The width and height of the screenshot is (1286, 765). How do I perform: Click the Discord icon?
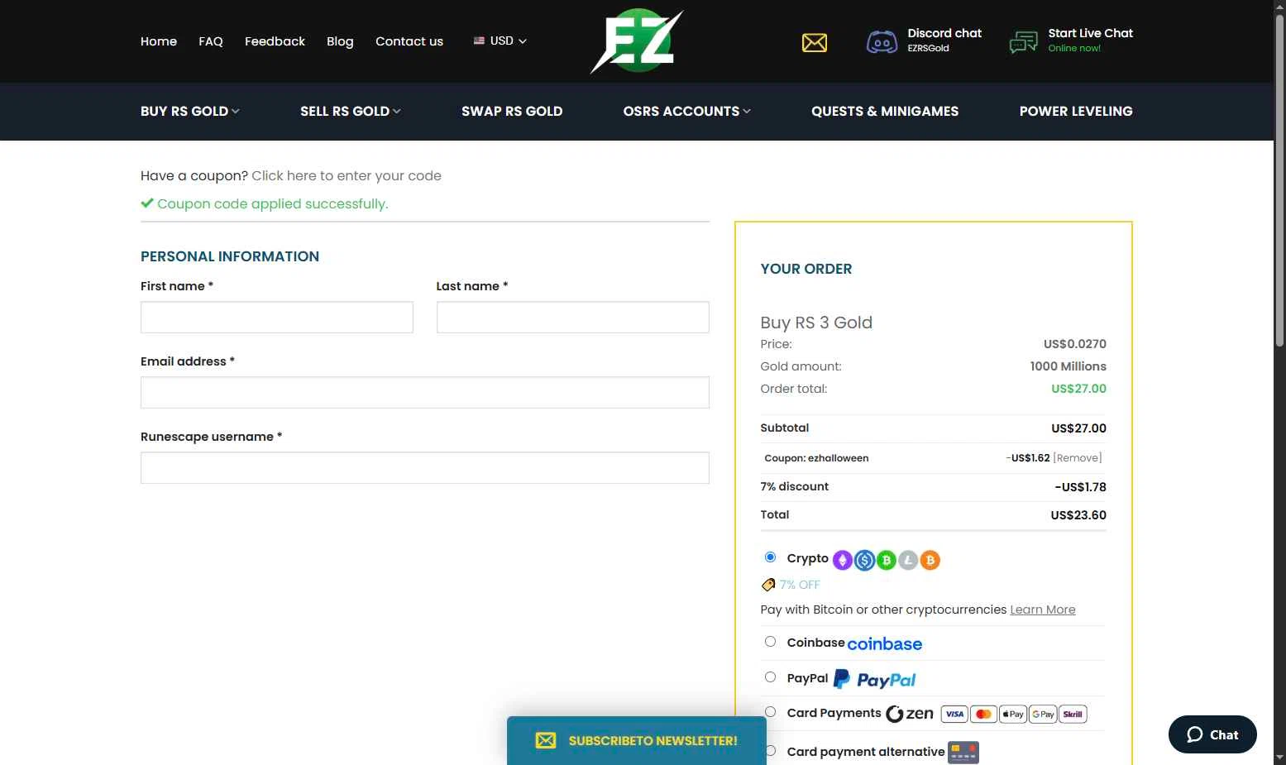(x=882, y=41)
